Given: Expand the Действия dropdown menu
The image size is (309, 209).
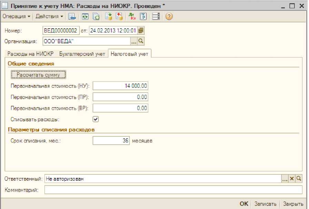Looking at the screenshot, I should tap(49, 17).
